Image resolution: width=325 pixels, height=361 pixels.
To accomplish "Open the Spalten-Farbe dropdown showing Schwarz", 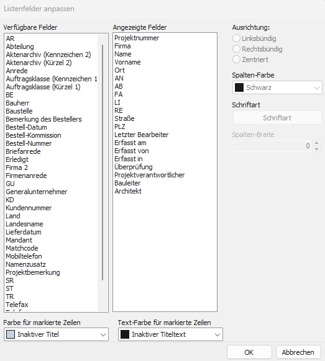I will coord(277,87).
